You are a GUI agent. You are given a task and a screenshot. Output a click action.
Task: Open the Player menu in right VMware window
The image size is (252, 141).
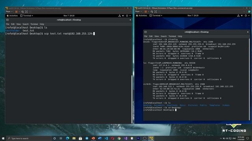[138, 11]
